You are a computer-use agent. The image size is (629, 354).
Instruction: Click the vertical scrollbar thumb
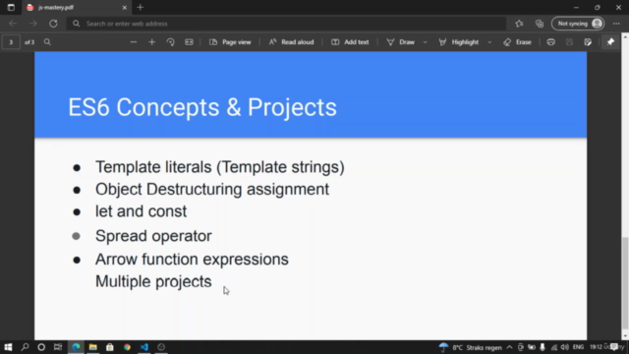(625, 283)
